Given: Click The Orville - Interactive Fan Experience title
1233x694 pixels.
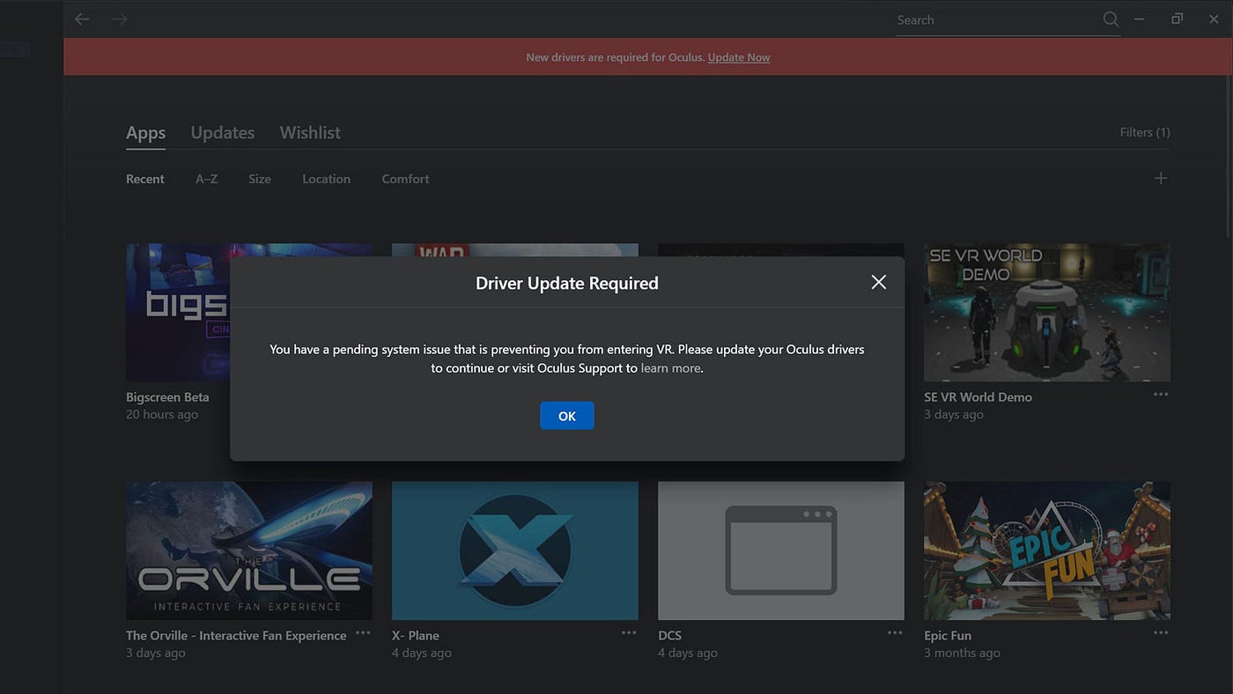Looking at the screenshot, I should tap(236, 636).
